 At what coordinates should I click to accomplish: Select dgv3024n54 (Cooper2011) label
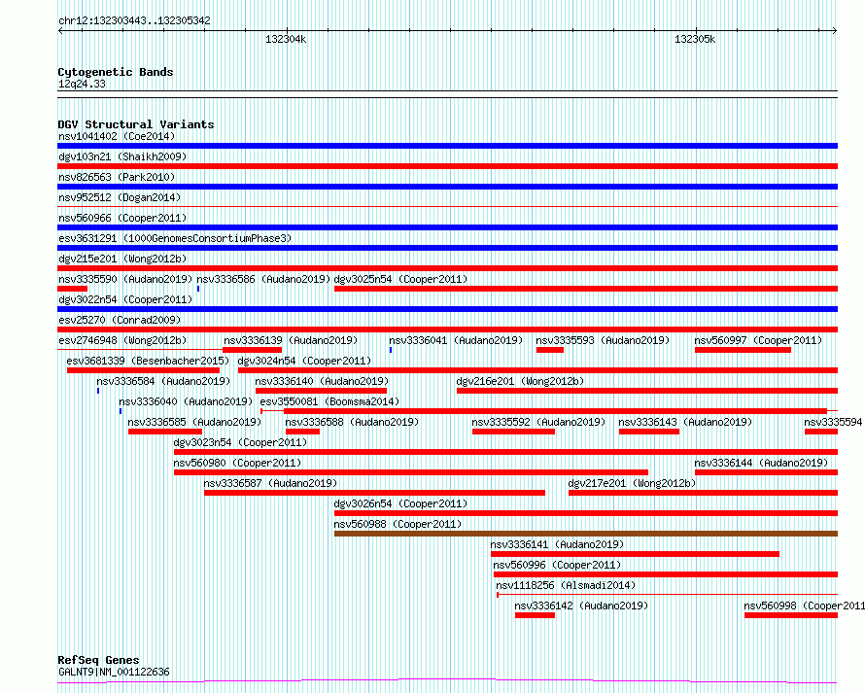tap(304, 361)
